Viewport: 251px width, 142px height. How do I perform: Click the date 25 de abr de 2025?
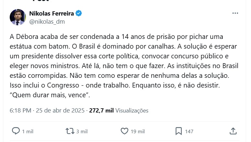(x=60, y=111)
